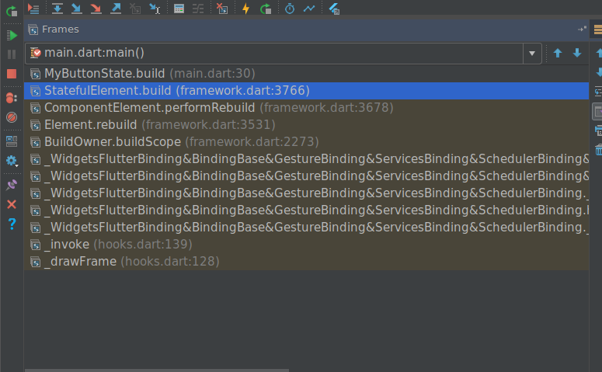Screen dimensions: 602x372
Task: Toggle Mute Breakpoints icon
Action: tap(12, 117)
